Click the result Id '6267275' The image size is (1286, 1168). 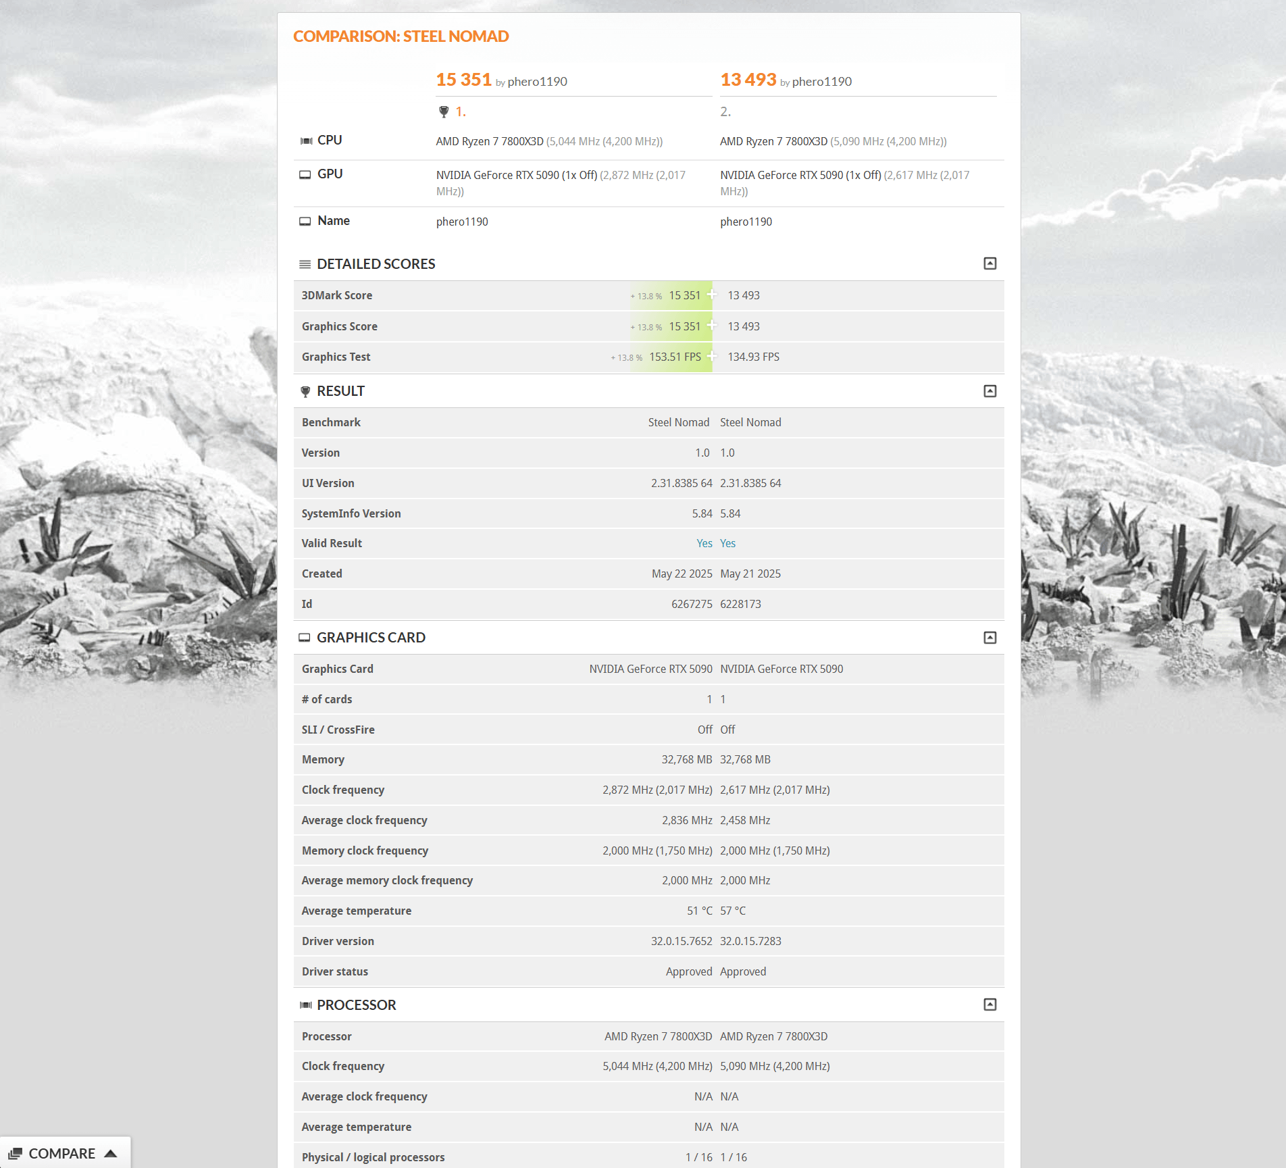coord(692,604)
